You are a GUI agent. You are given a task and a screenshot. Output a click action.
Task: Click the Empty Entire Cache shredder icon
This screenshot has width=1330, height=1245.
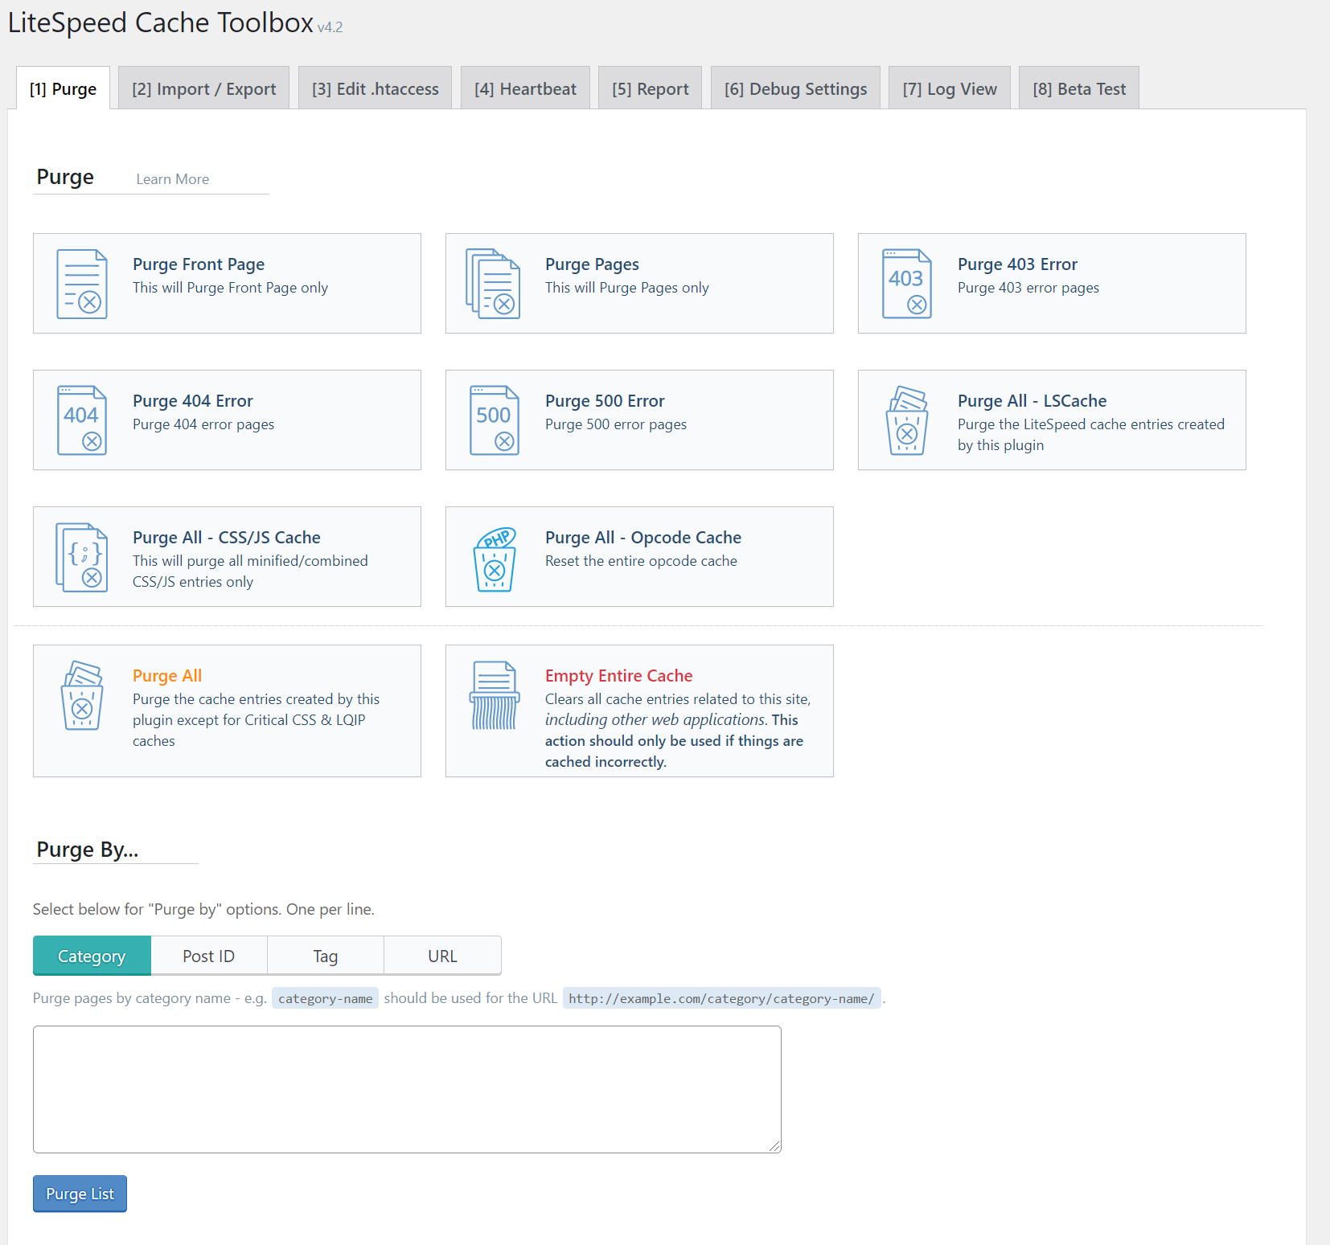[495, 695]
